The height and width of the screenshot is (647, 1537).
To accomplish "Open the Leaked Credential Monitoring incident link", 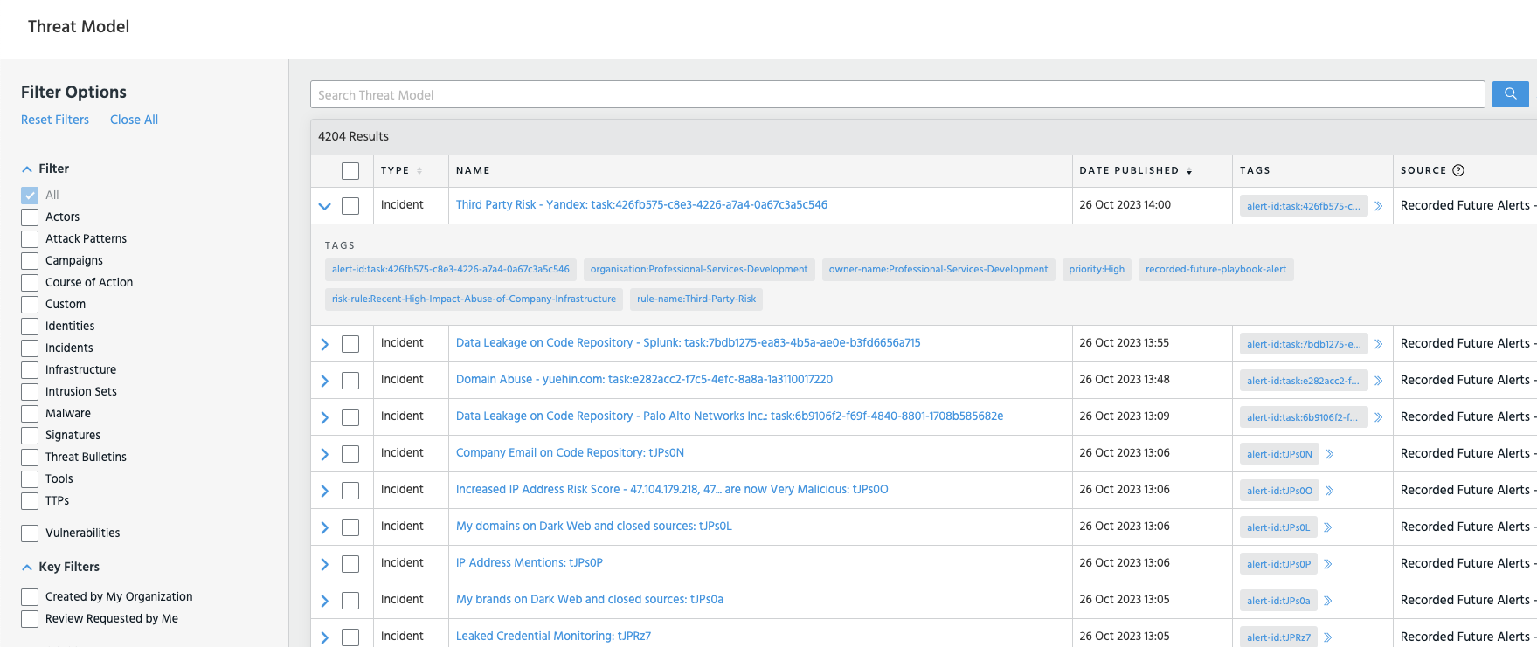I will 553,636.
